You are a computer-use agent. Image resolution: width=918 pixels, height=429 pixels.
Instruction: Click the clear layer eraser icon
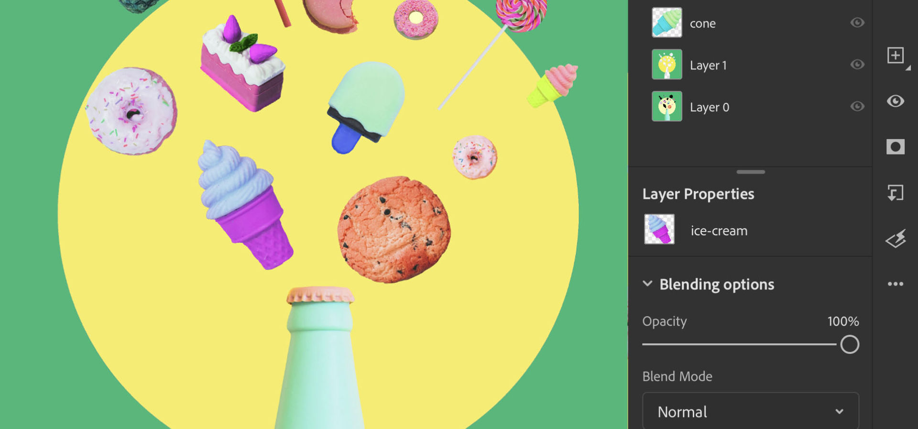point(895,239)
